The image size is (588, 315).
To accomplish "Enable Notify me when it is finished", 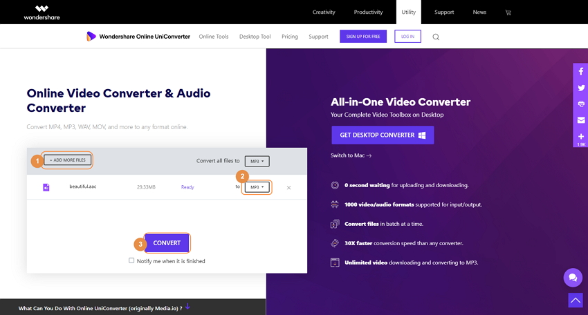I will point(131,260).
